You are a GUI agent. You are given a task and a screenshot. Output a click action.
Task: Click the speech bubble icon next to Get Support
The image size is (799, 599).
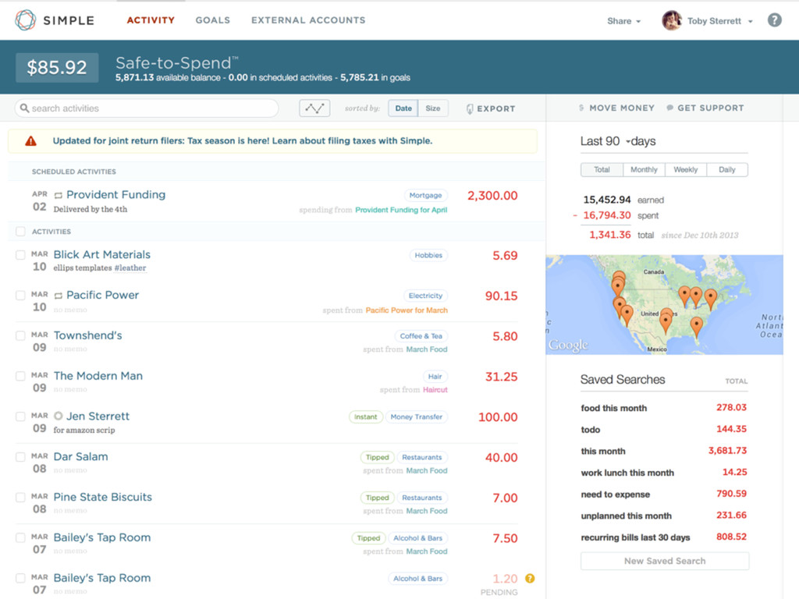tap(670, 108)
